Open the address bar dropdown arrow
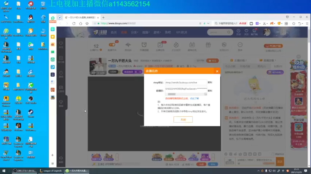This screenshot has width=311, height=174. pos(208,24)
